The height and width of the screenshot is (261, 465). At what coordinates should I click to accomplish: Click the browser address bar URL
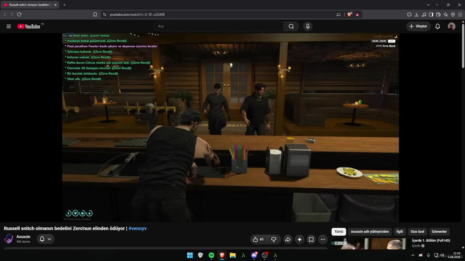pos(137,14)
